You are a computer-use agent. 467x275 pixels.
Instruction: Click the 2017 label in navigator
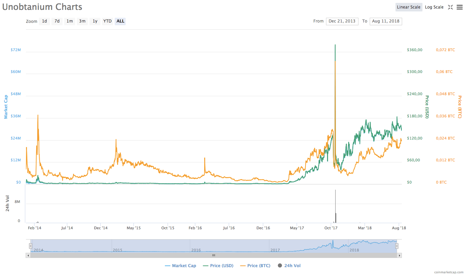(275, 250)
